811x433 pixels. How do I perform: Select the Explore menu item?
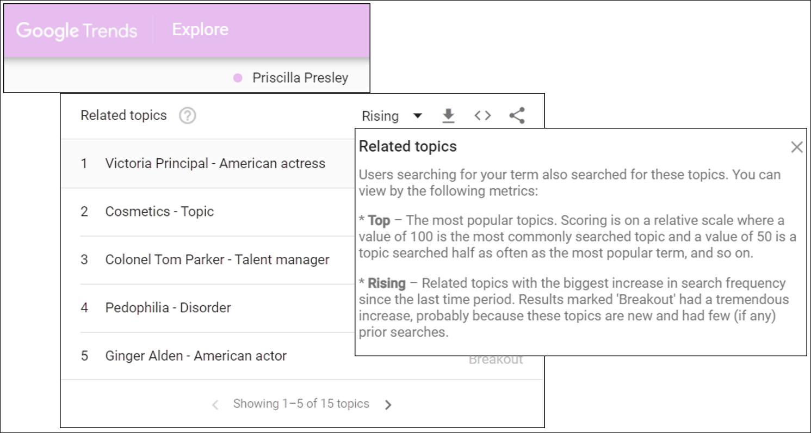200,30
